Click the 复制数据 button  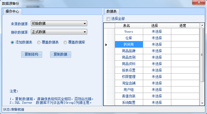tap(60, 54)
